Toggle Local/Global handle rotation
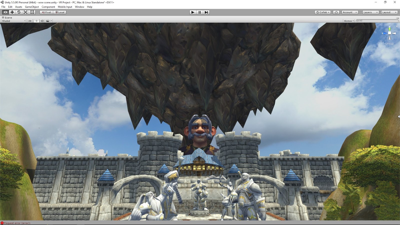The height and width of the screenshot is (225, 400). [60, 12]
